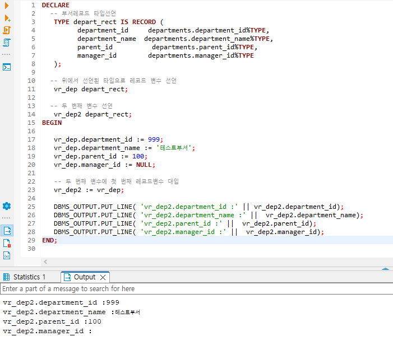Screen dimensions: 393x341
Task: Click output line 'vr_dep2.department_id :999'
Action: pos(61,303)
